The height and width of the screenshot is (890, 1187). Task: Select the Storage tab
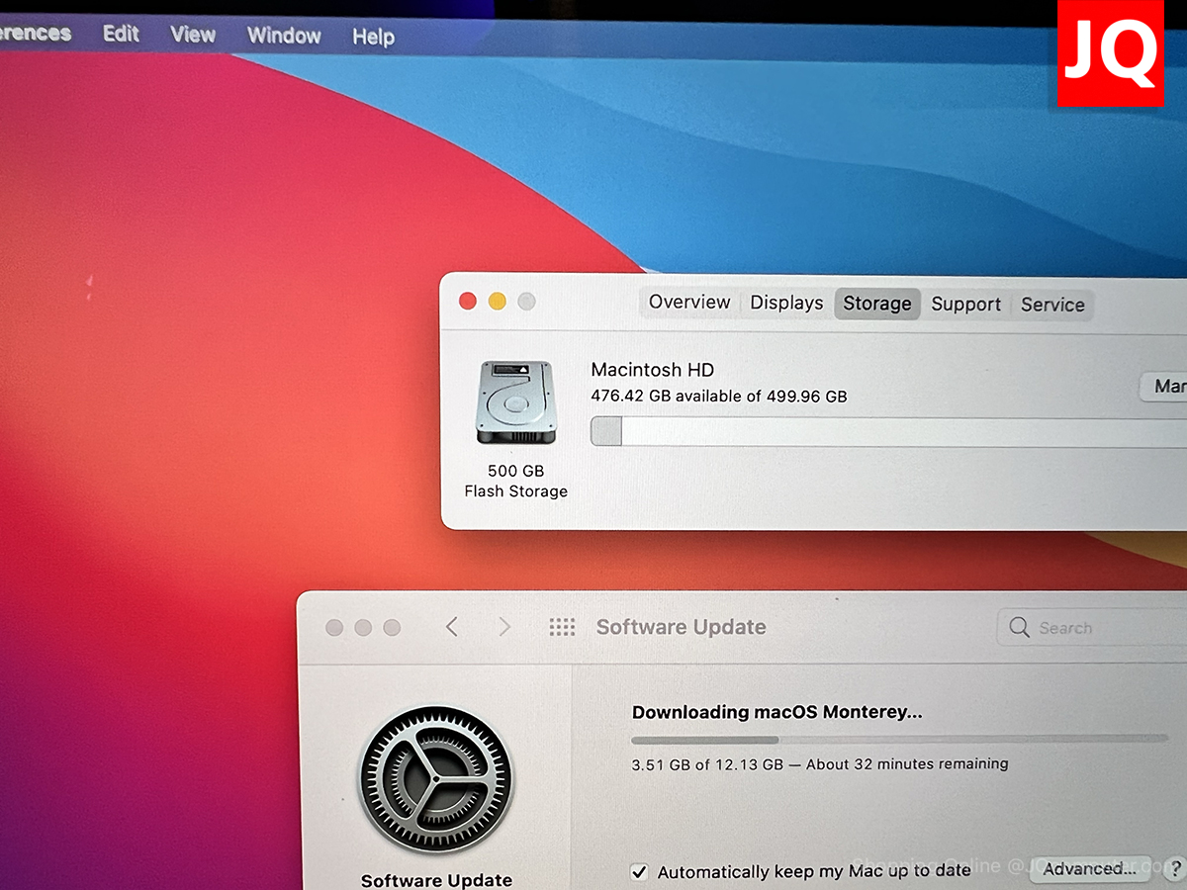point(877,304)
